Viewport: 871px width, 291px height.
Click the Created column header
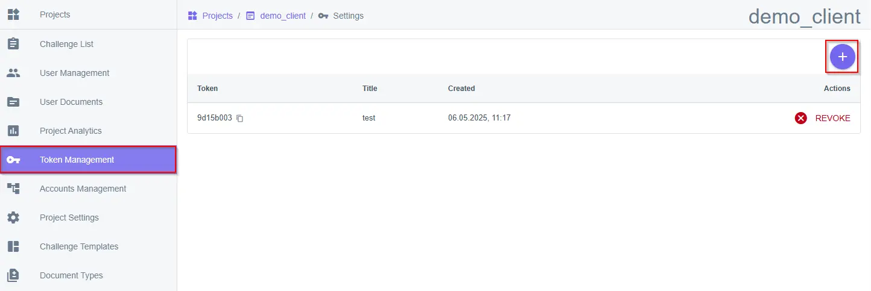pos(461,89)
